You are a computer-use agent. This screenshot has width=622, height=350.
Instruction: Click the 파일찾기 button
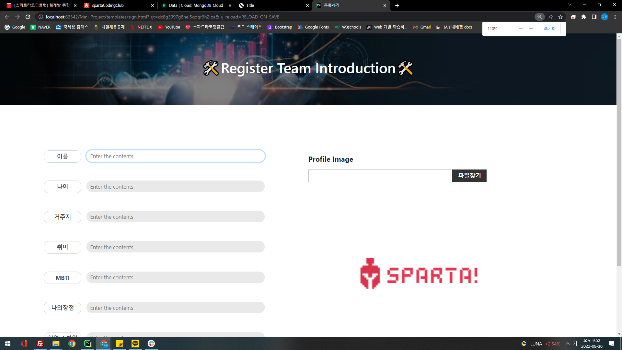point(469,176)
